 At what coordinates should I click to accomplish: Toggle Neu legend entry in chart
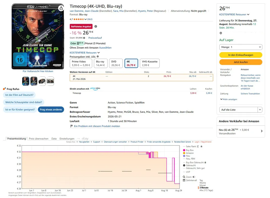(186, 156)
